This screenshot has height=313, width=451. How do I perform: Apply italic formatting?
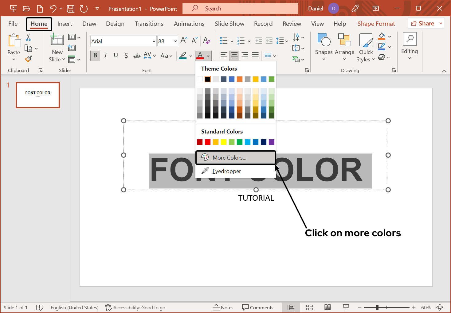tap(105, 56)
